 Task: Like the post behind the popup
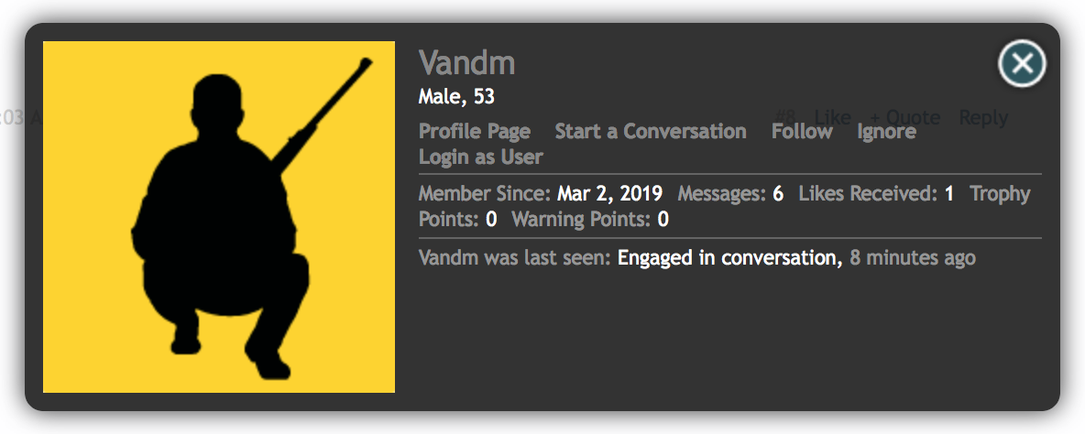832,117
